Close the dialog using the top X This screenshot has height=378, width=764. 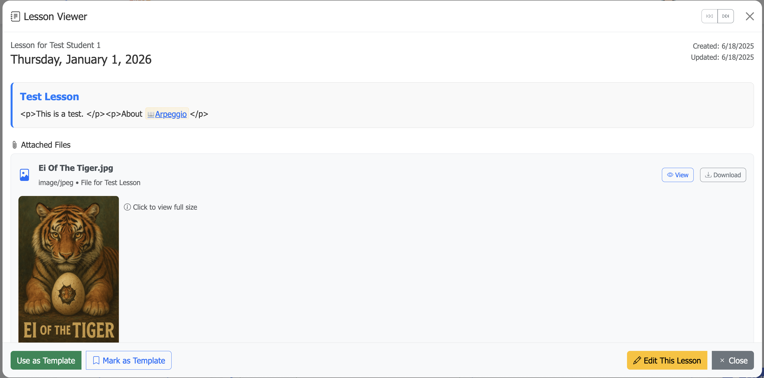749,16
